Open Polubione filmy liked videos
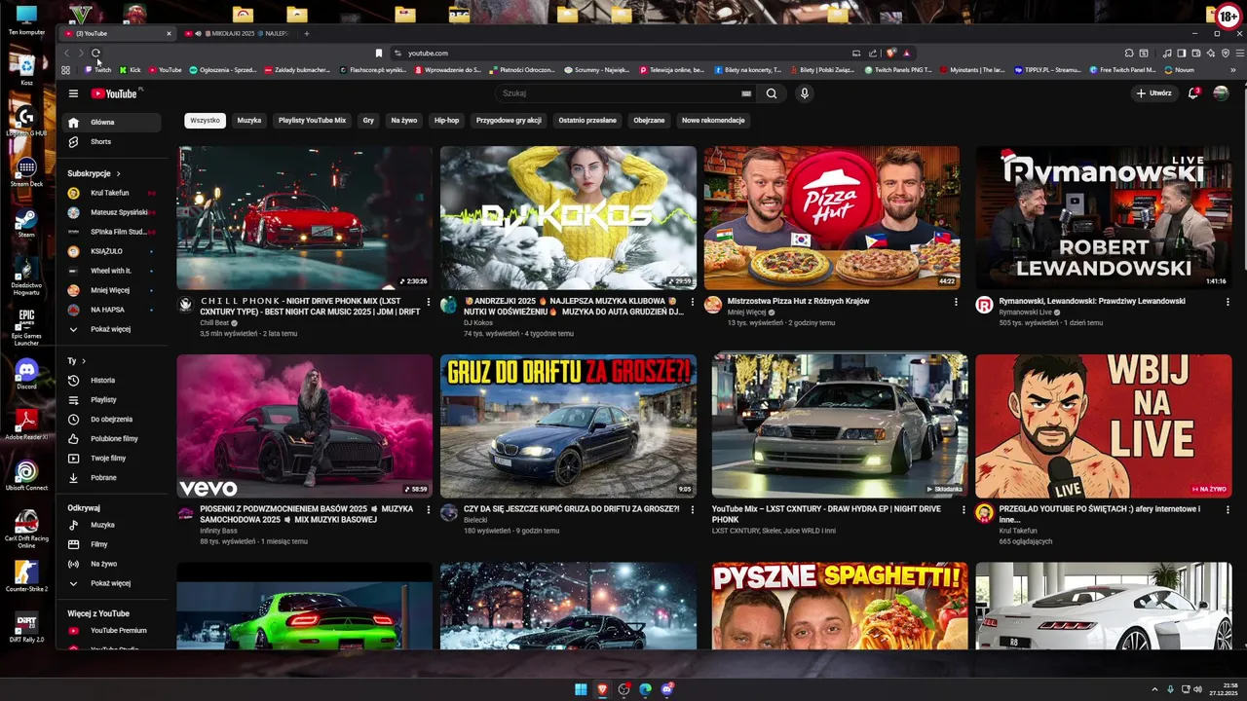 coord(112,439)
